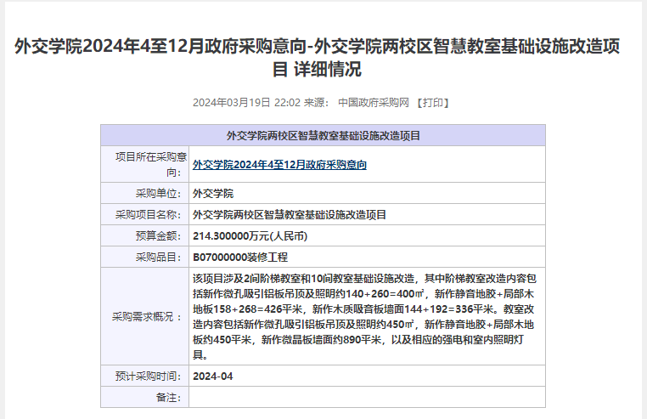
Task: Select the publish date 2024年03月19日 22:02
Action: click(246, 103)
